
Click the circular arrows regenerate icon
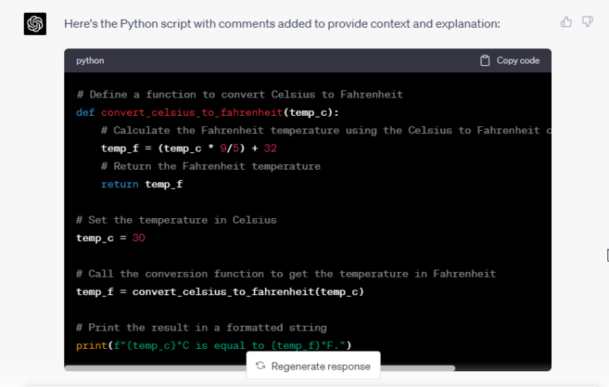260,366
